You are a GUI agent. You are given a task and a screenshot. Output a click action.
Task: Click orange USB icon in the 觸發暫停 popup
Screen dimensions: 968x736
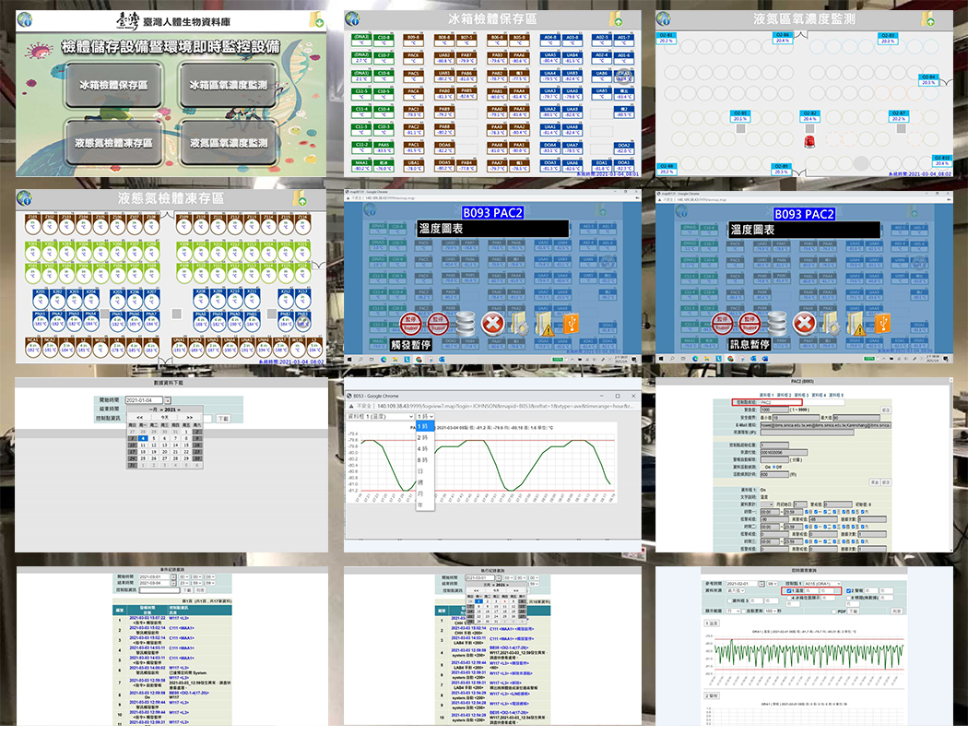tap(571, 323)
